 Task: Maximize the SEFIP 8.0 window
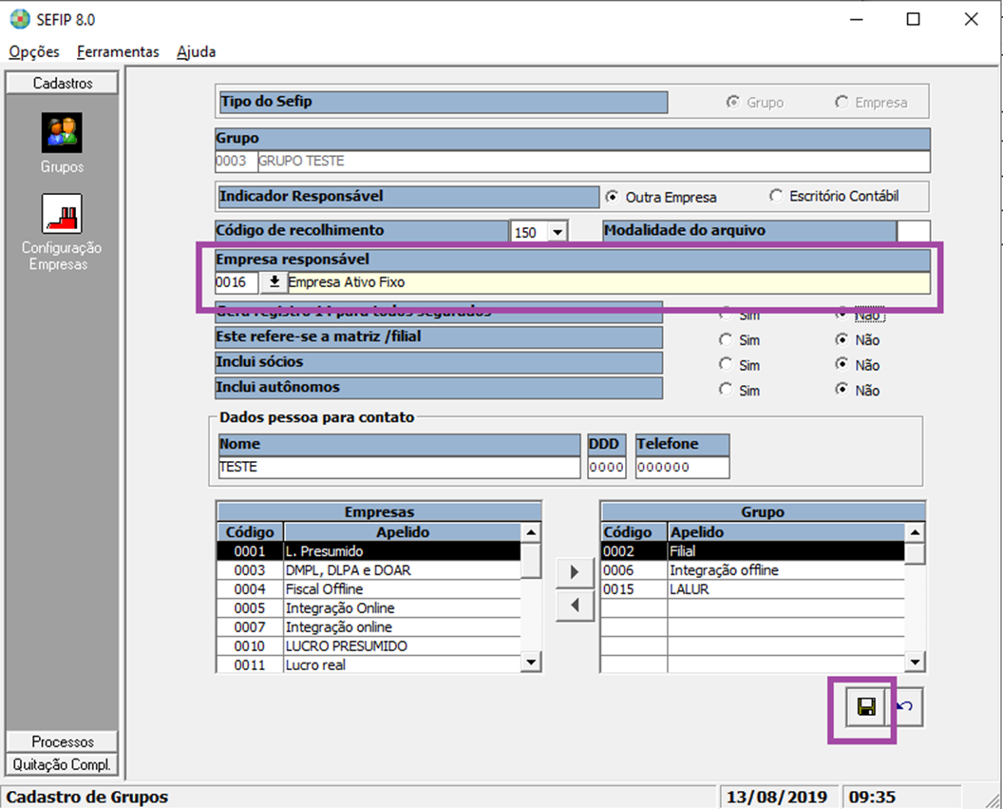914,19
